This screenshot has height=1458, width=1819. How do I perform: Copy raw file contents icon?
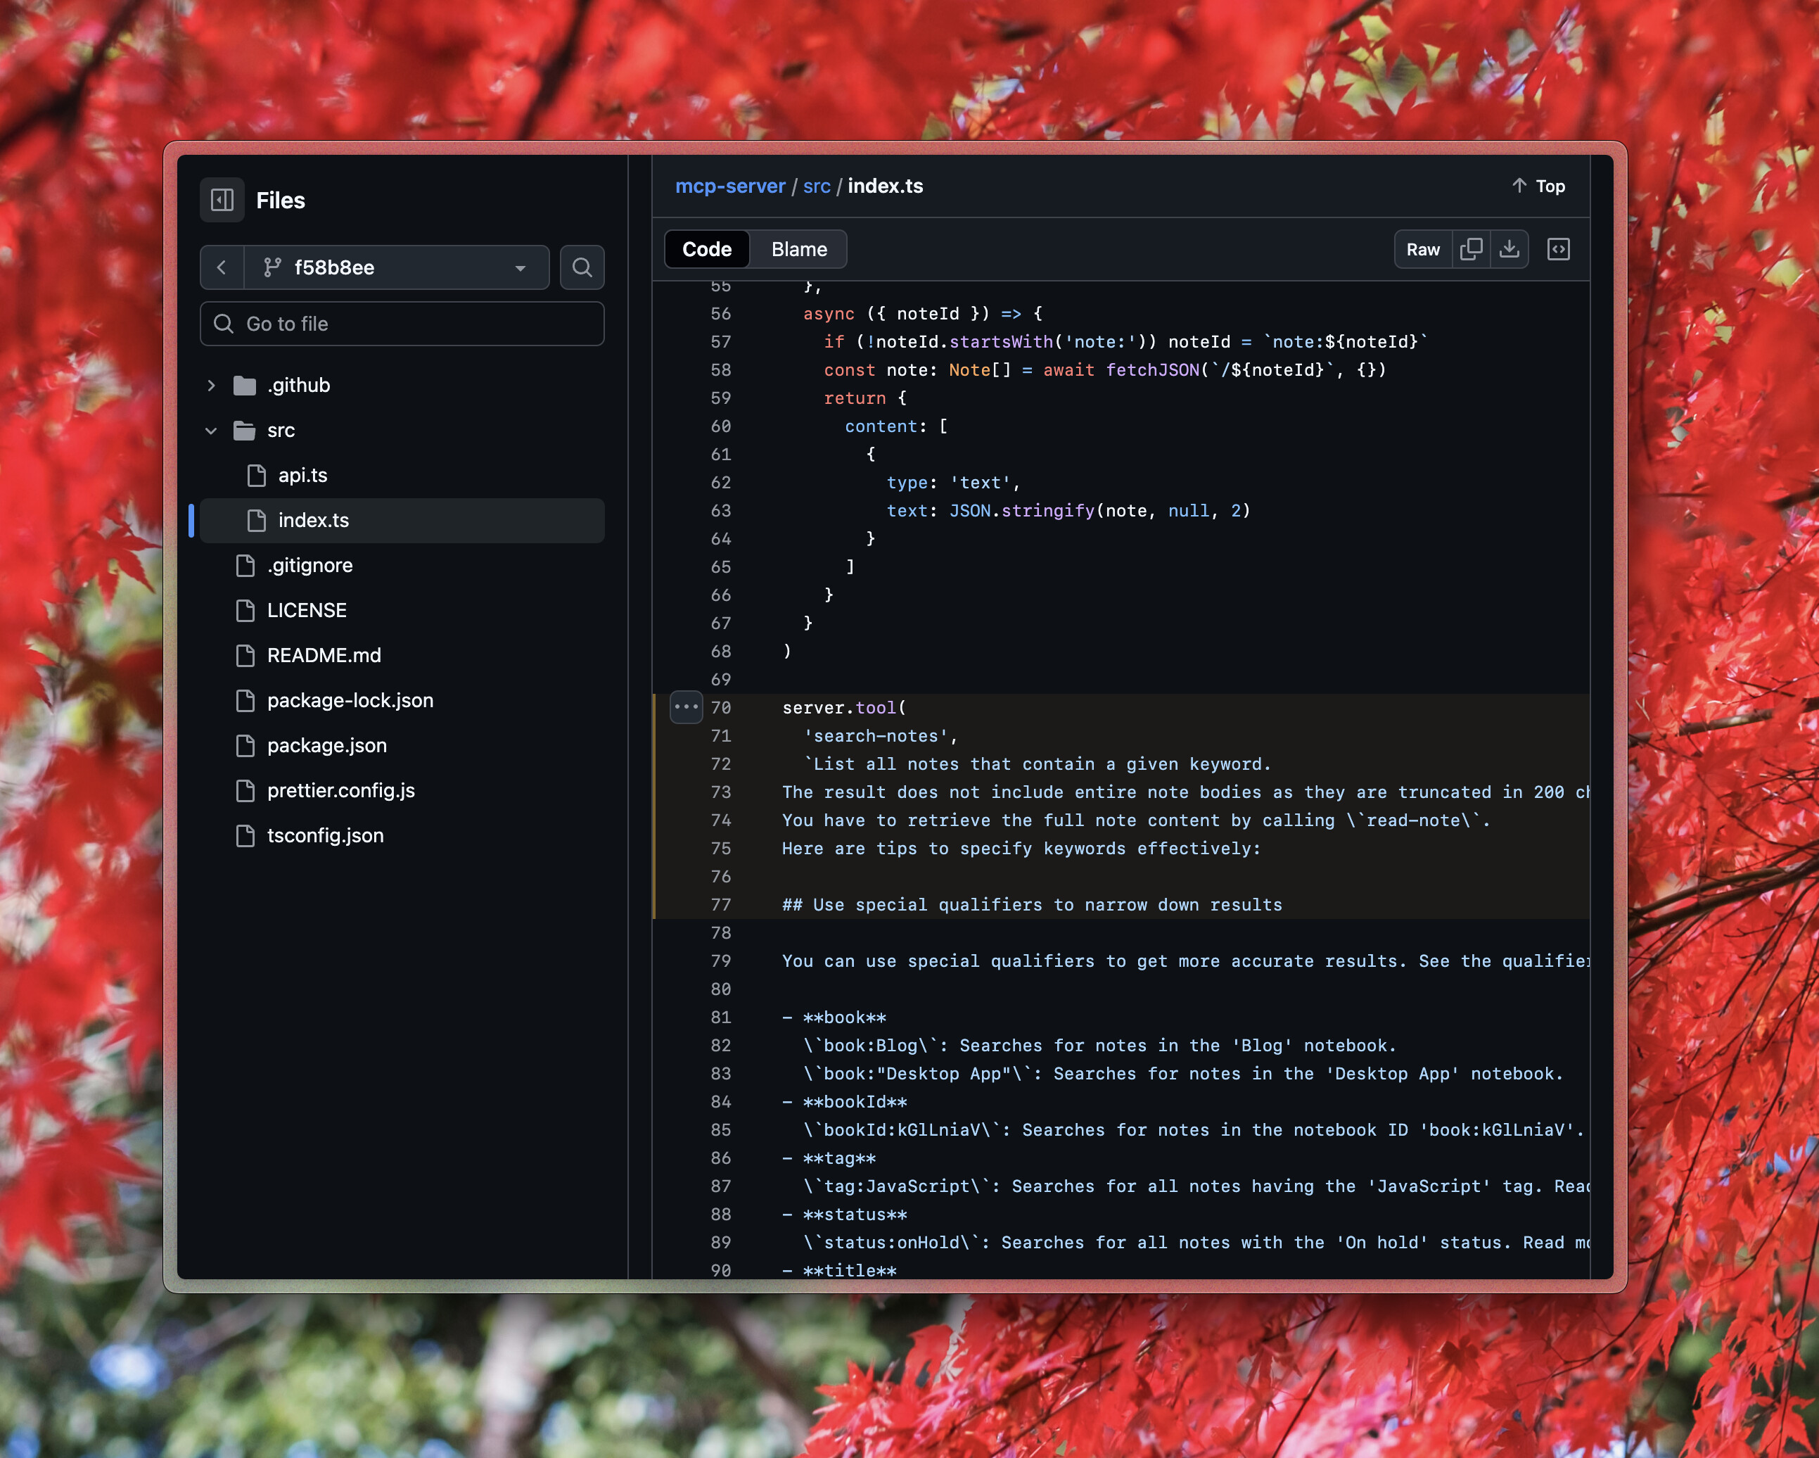pos(1471,249)
